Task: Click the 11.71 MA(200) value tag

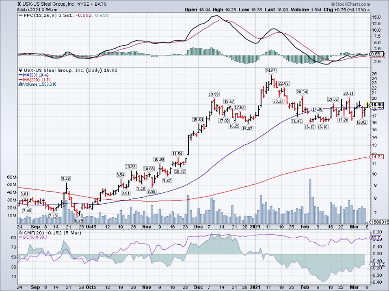Action: point(377,157)
